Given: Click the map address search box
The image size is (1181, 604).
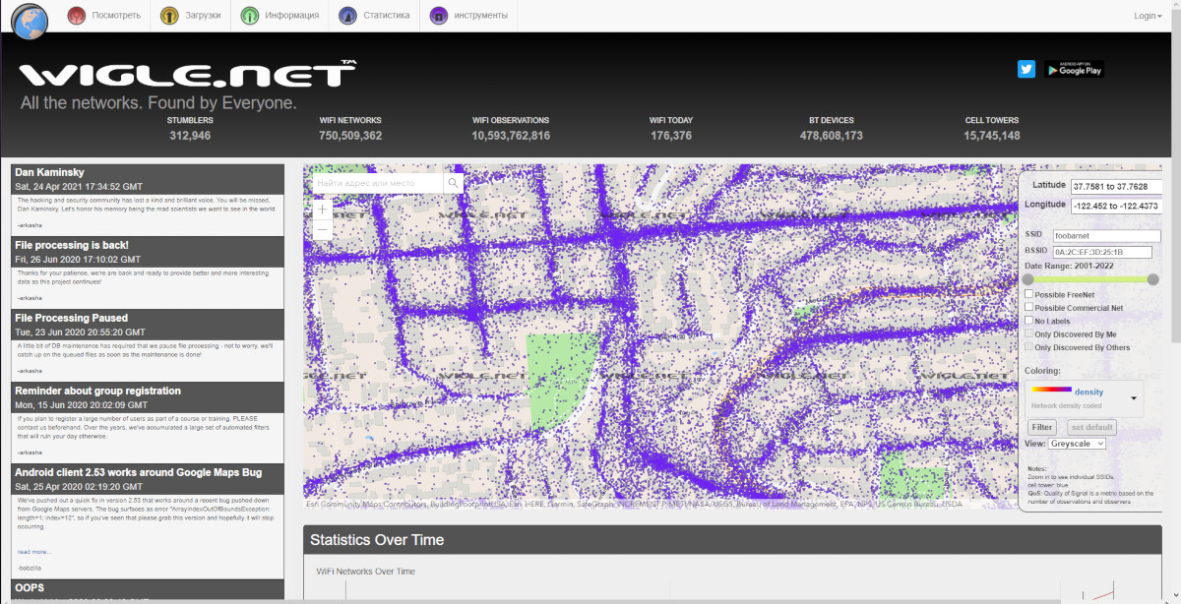Looking at the screenshot, I should (378, 183).
